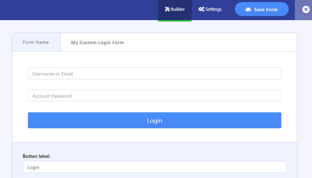Close the form builder with X icon

point(305,9)
